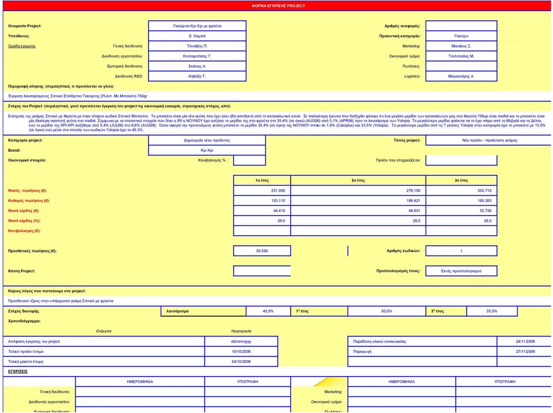Select the date '24/10/2006' for final mockup
The image size is (553, 413).
pos(241,362)
